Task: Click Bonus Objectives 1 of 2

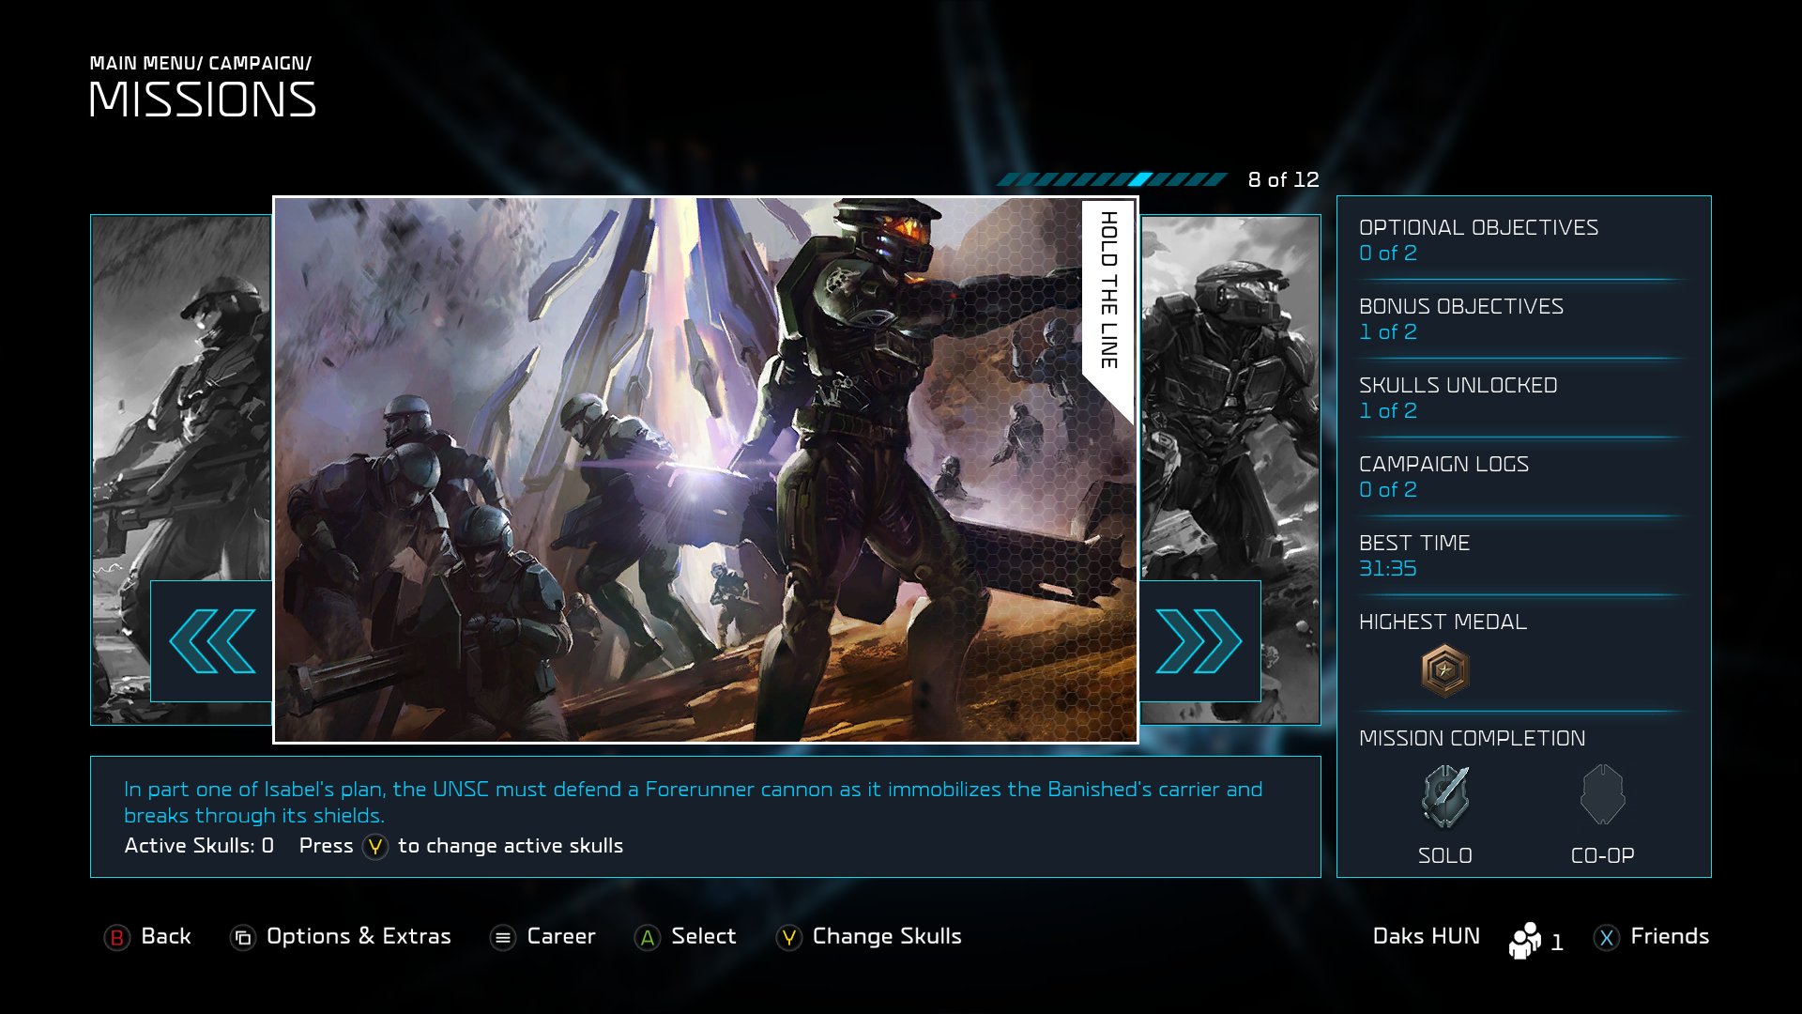Action: pyautogui.click(x=1461, y=319)
